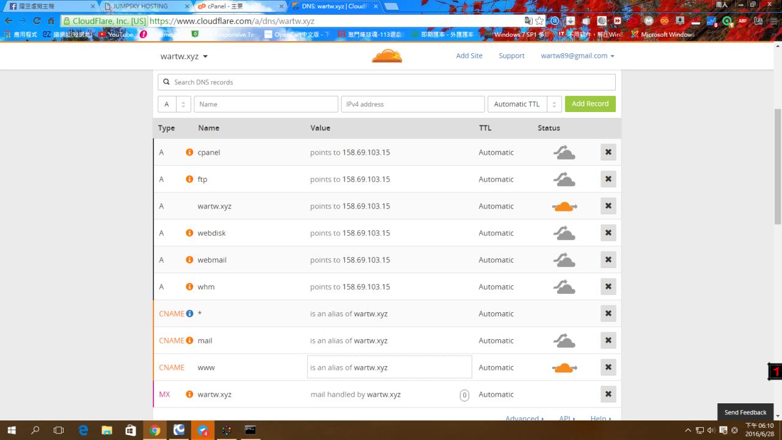Image resolution: width=782 pixels, height=440 pixels.
Task: Click the Send Feedback button
Action: click(745, 412)
